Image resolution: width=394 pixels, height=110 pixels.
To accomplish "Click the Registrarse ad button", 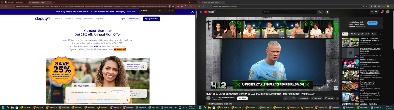I will pos(372,23).
